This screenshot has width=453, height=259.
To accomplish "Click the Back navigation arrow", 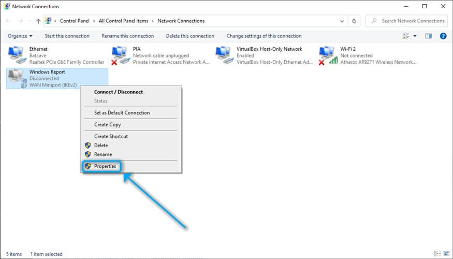I will (8, 21).
